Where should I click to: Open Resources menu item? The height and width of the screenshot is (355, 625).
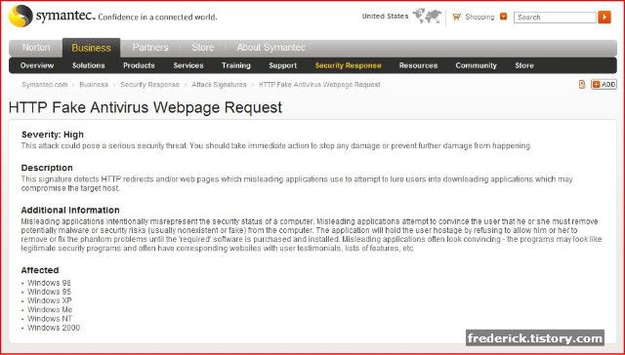418,65
